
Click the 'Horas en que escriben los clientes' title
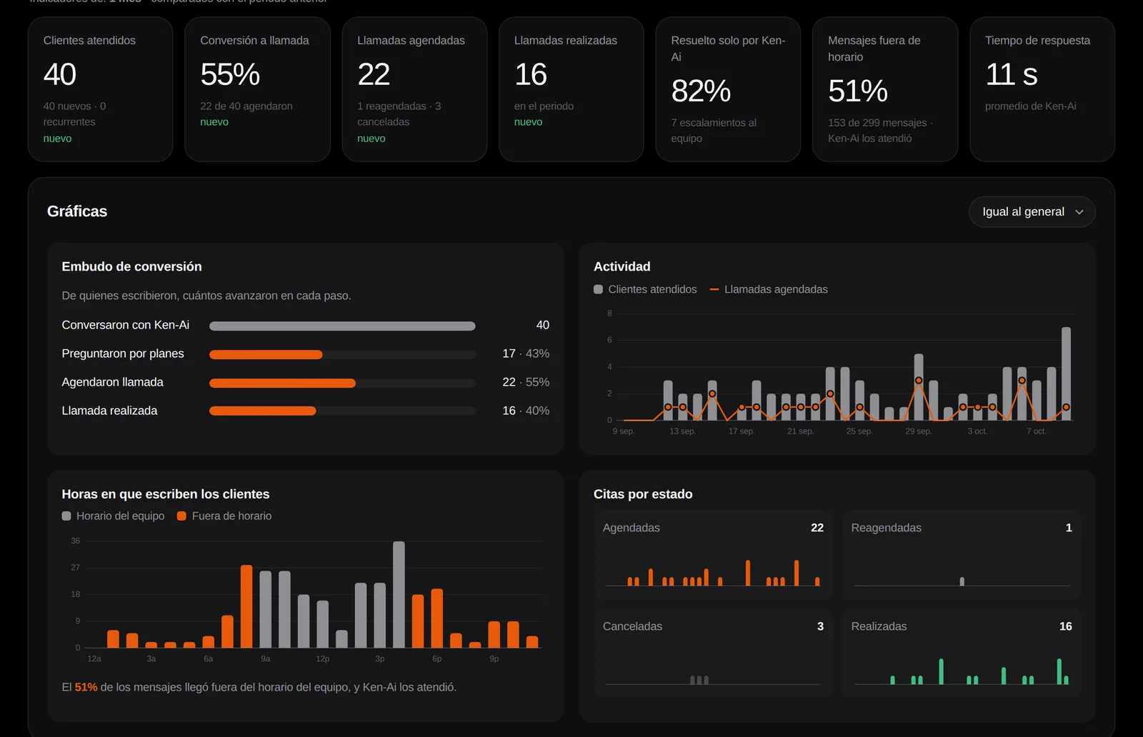166,494
